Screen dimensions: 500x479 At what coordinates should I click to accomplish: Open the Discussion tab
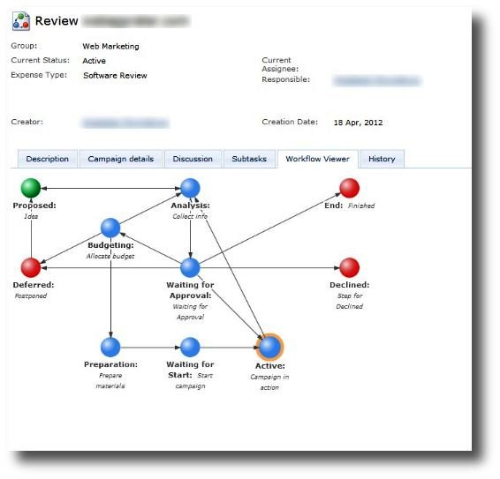(193, 159)
